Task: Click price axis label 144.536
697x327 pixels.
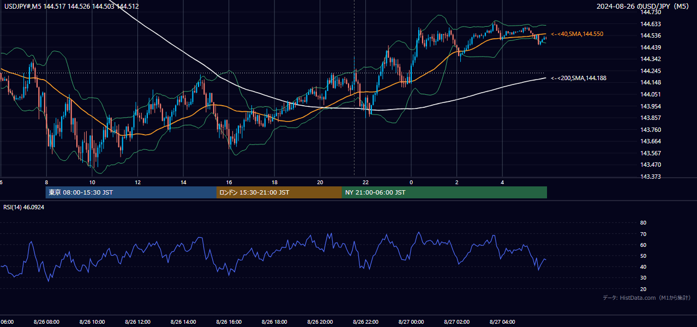Action: coord(650,35)
